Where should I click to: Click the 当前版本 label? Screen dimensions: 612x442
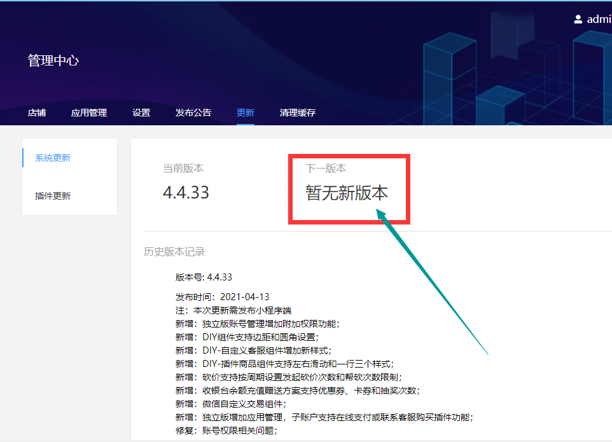[x=183, y=169]
